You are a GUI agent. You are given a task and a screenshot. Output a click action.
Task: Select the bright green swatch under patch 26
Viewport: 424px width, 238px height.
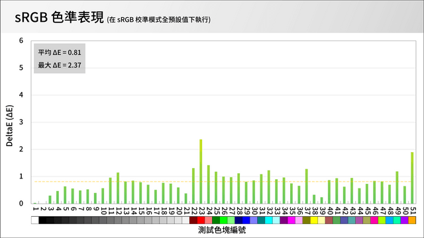(x=224, y=220)
